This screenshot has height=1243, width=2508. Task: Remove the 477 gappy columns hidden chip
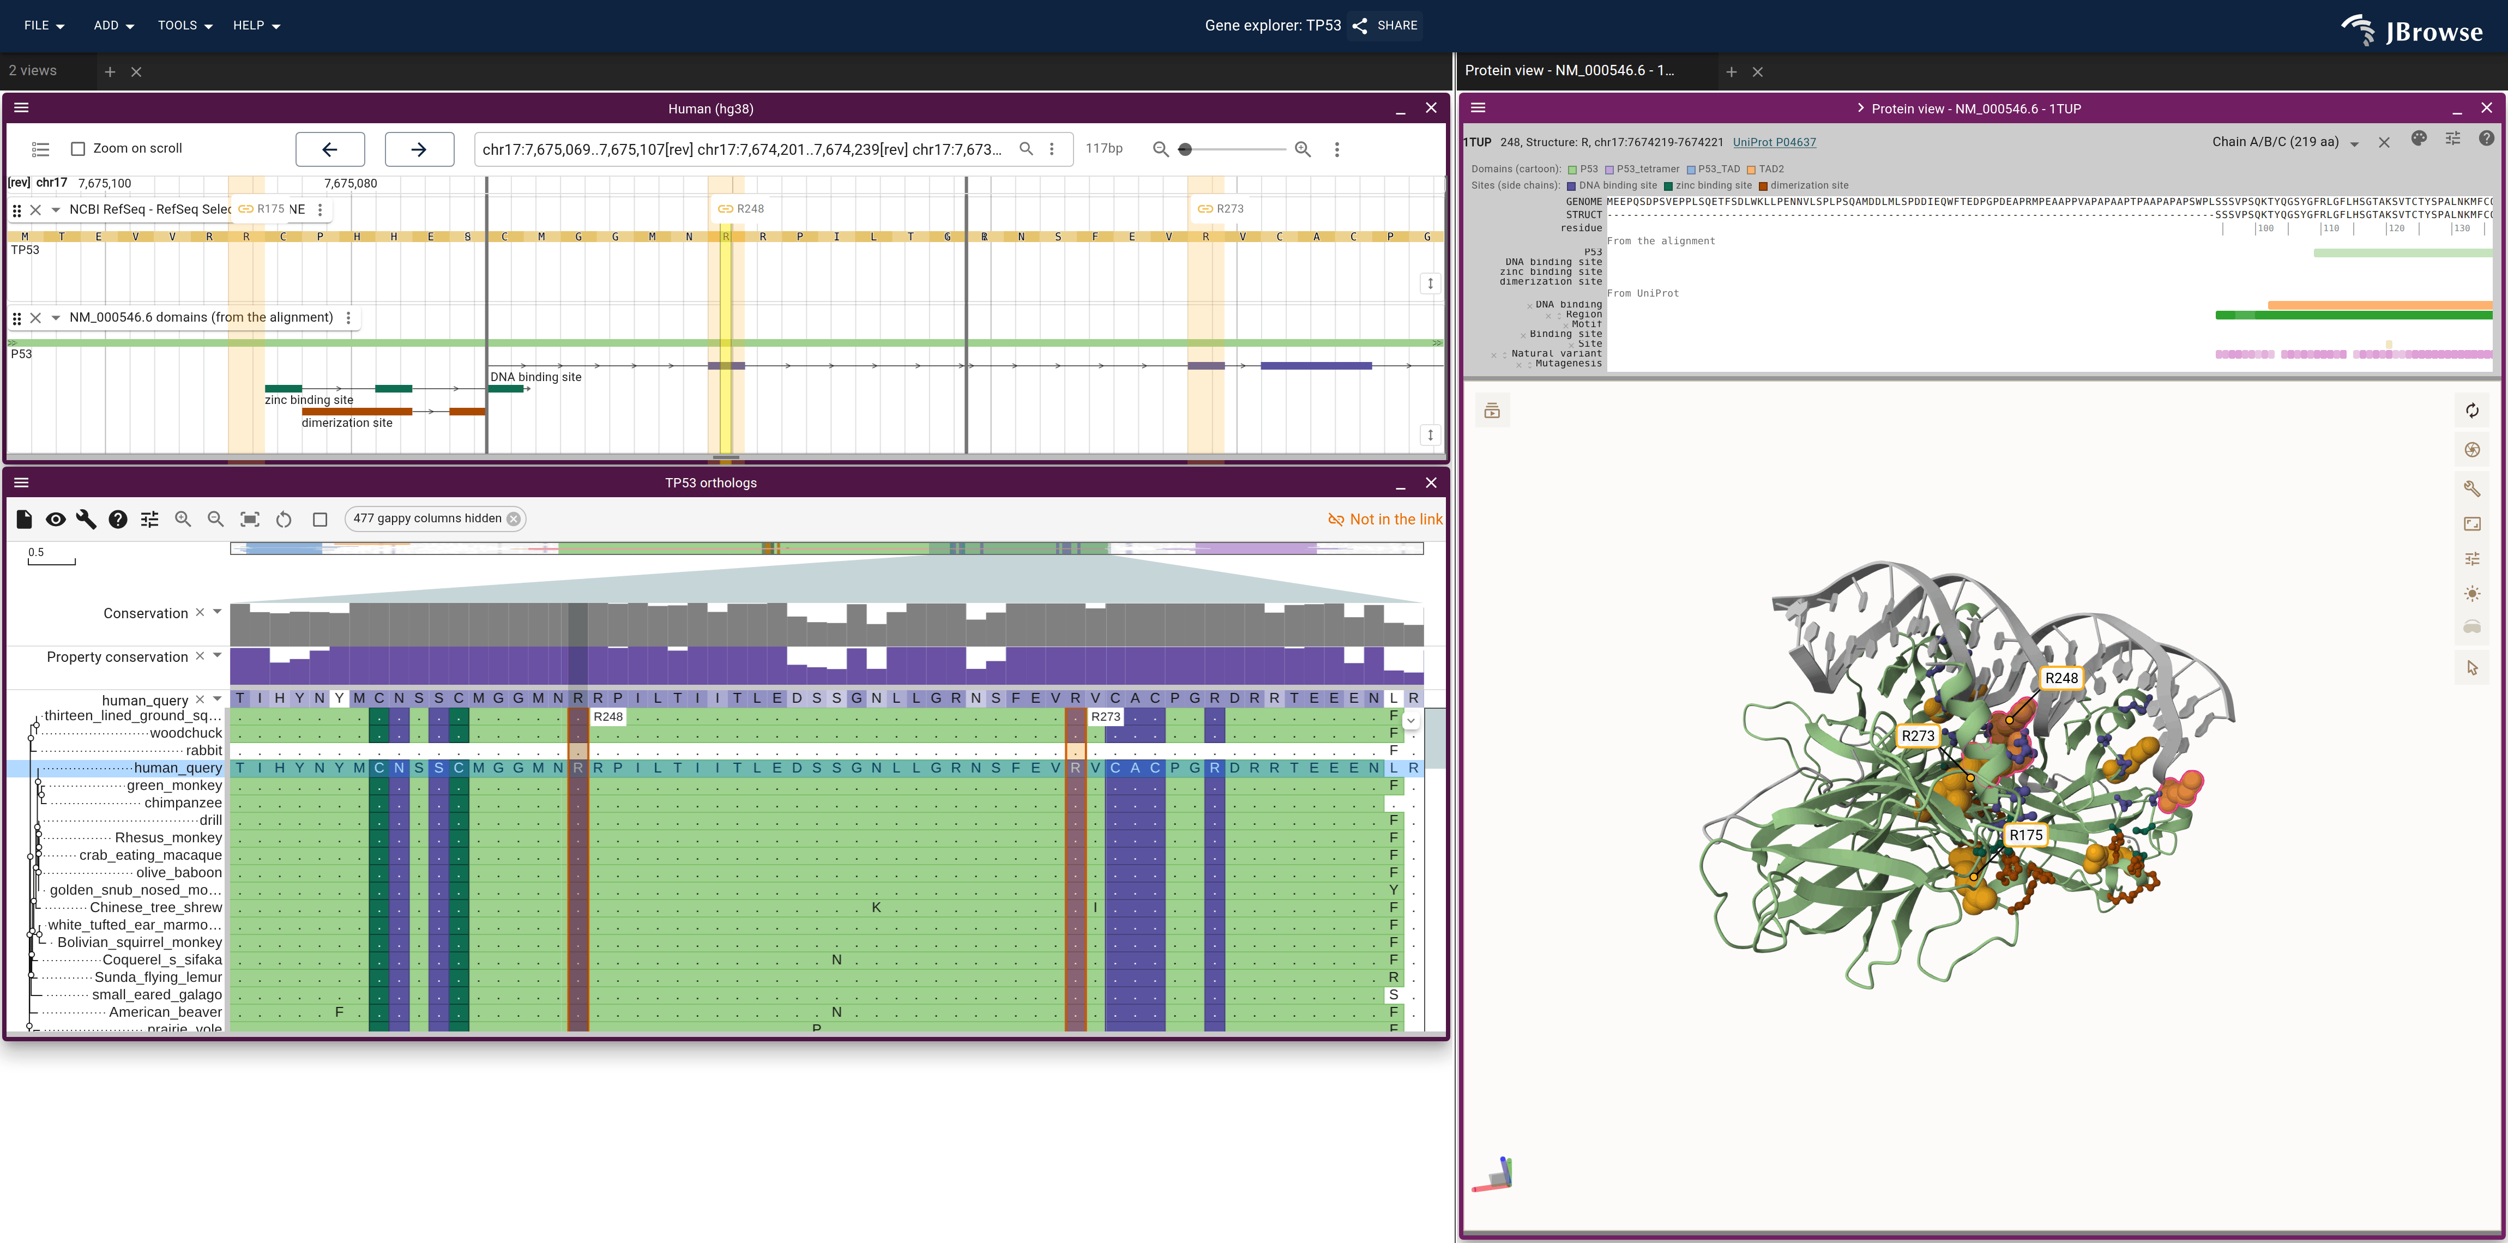coord(513,519)
